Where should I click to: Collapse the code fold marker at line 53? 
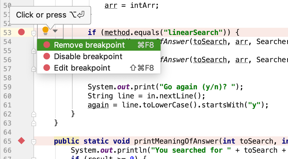33,33
